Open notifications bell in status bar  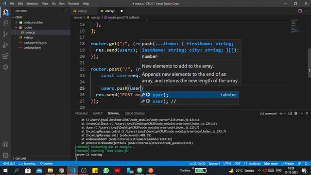[306, 163]
